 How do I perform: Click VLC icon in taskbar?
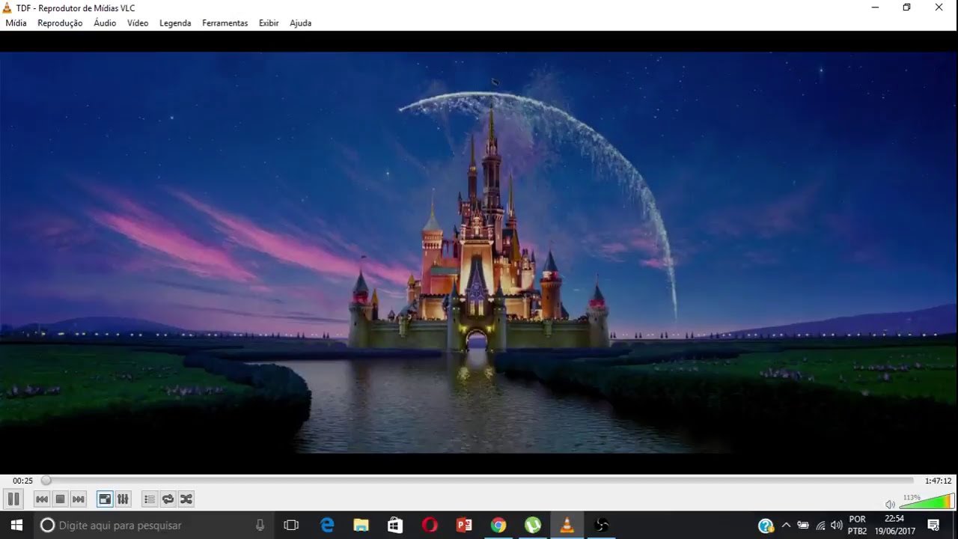click(567, 525)
